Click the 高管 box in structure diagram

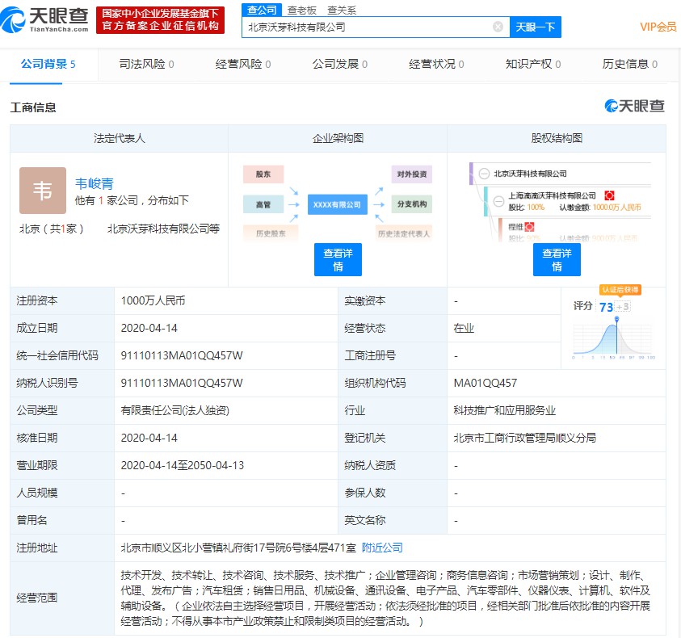tap(263, 204)
